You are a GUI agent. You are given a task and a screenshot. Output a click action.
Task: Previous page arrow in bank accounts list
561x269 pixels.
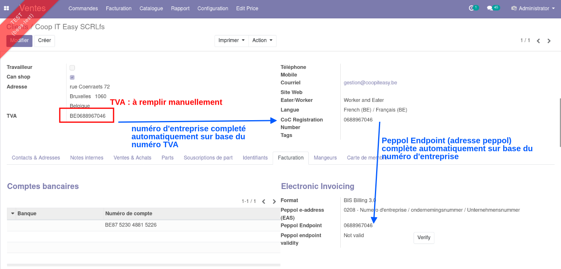pos(264,202)
